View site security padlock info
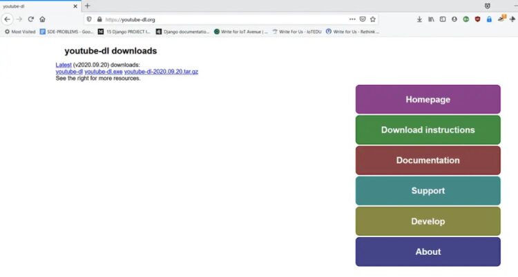This screenshot has height=277, width=518. pos(99,19)
